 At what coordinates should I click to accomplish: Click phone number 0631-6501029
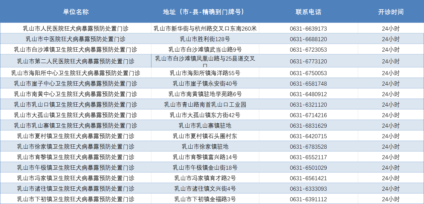click(x=308, y=168)
